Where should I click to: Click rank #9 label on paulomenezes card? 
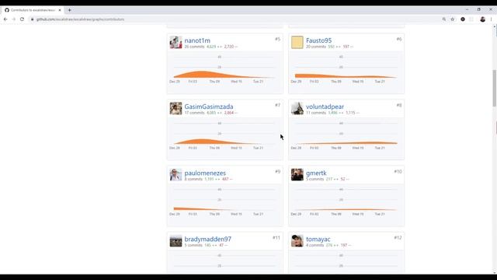(x=278, y=171)
